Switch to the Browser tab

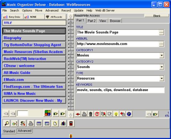[x=115, y=21]
